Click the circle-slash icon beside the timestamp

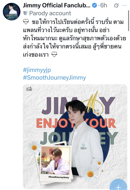(x=116, y=6)
